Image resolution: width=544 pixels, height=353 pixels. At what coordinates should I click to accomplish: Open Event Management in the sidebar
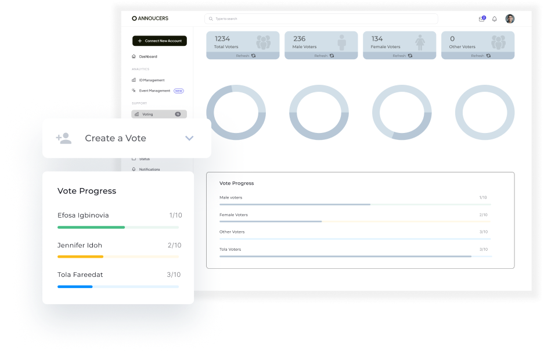coord(154,91)
